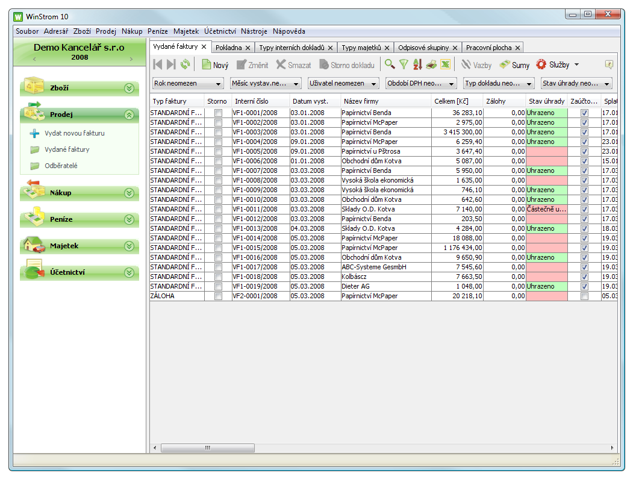
Task: Uncheck the Zaúčtováno checkbox for VF1-0008/2008
Action: coord(584,181)
